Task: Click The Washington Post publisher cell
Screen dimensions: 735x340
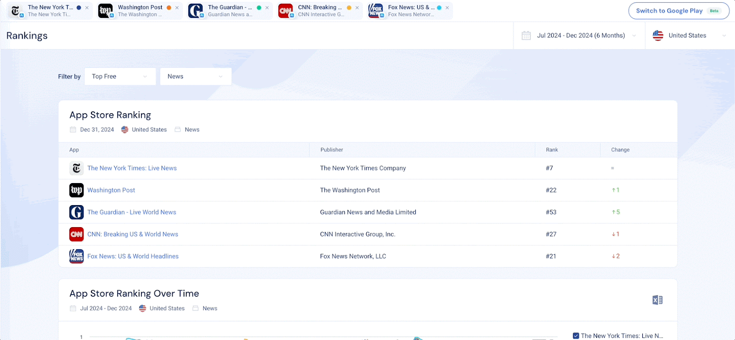Action: 350,190
